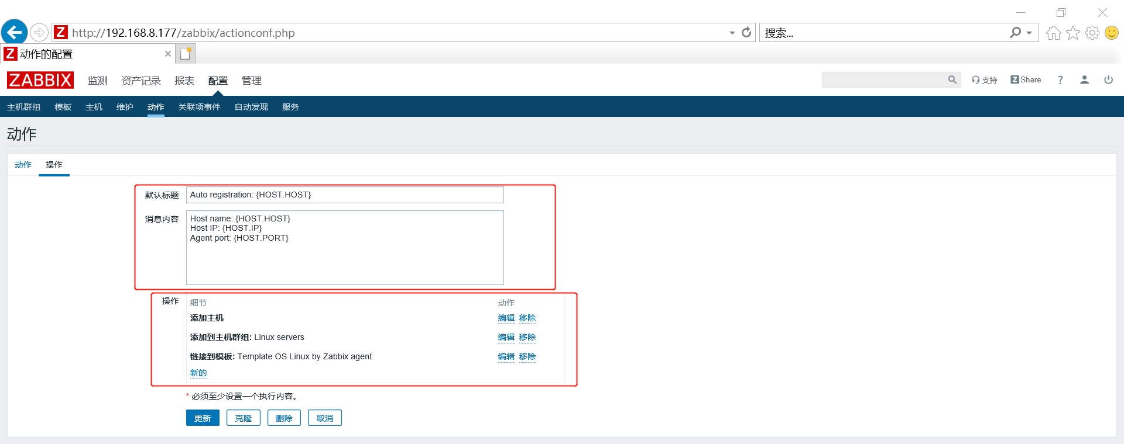Click the 更新 button
Image resolution: width=1124 pixels, height=444 pixels.
(x=203, y=418)
